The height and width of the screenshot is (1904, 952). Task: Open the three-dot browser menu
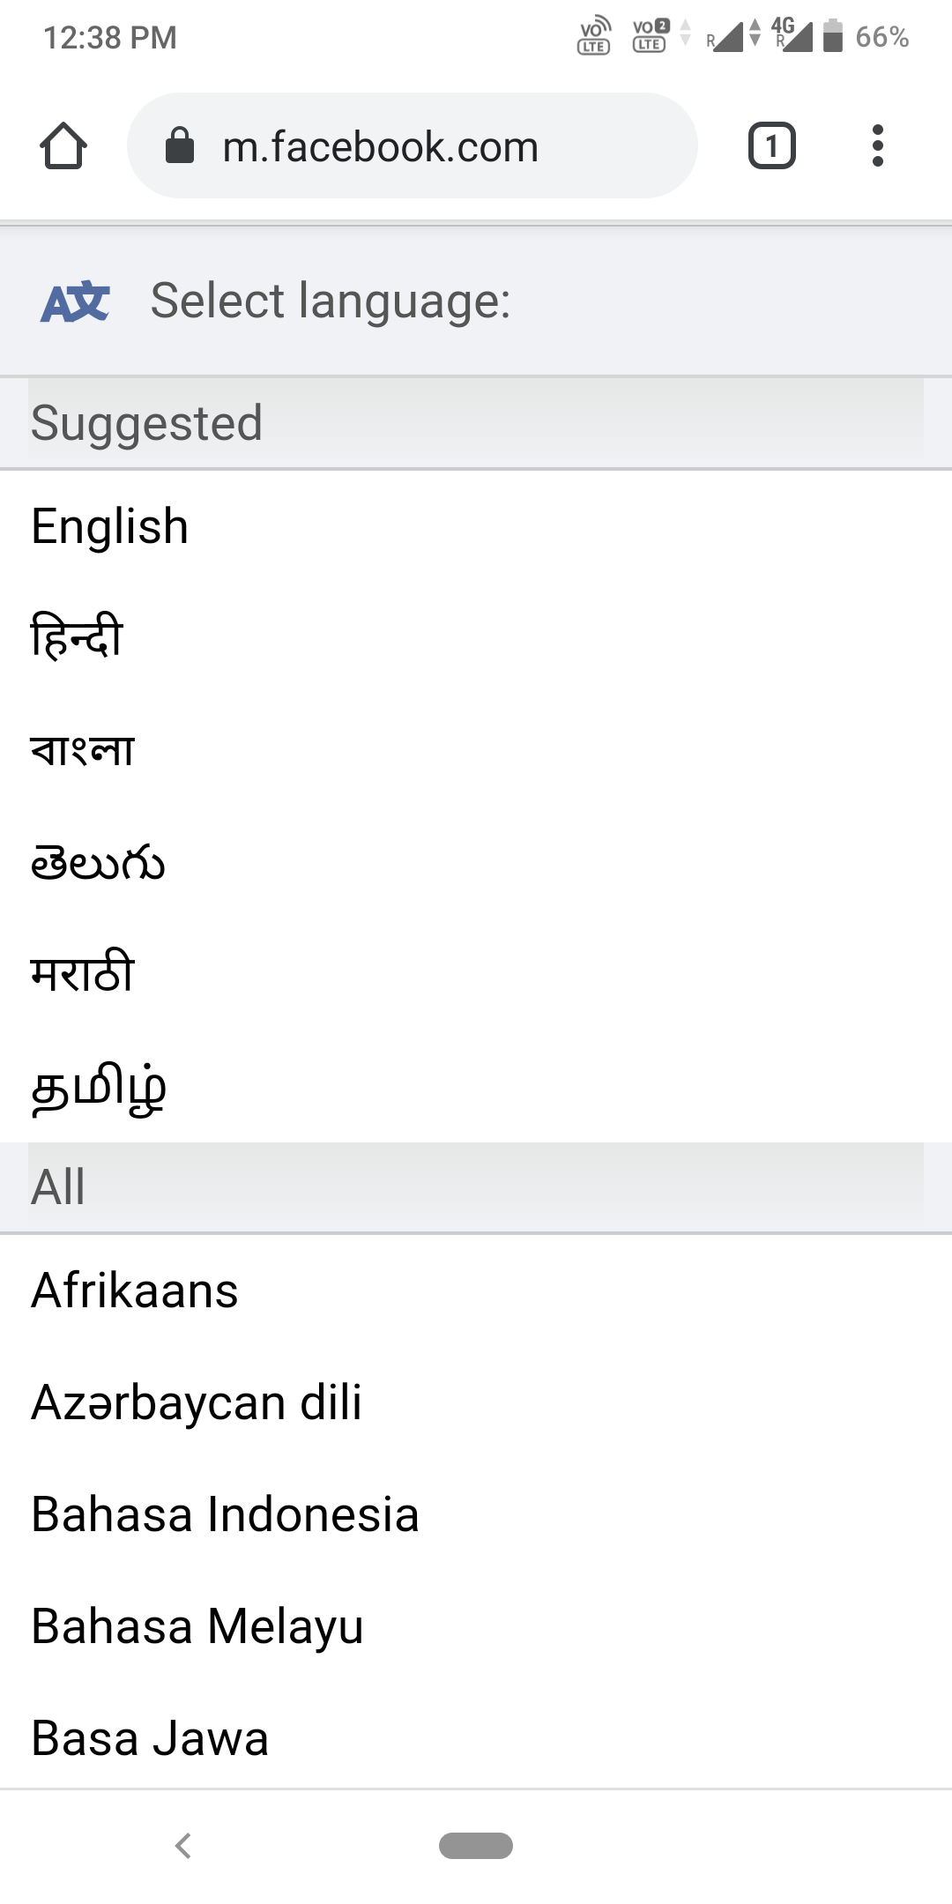[877, 145]
